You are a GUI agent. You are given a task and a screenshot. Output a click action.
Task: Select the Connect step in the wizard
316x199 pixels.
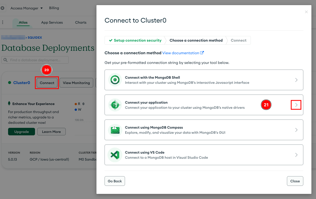[239, 40]
